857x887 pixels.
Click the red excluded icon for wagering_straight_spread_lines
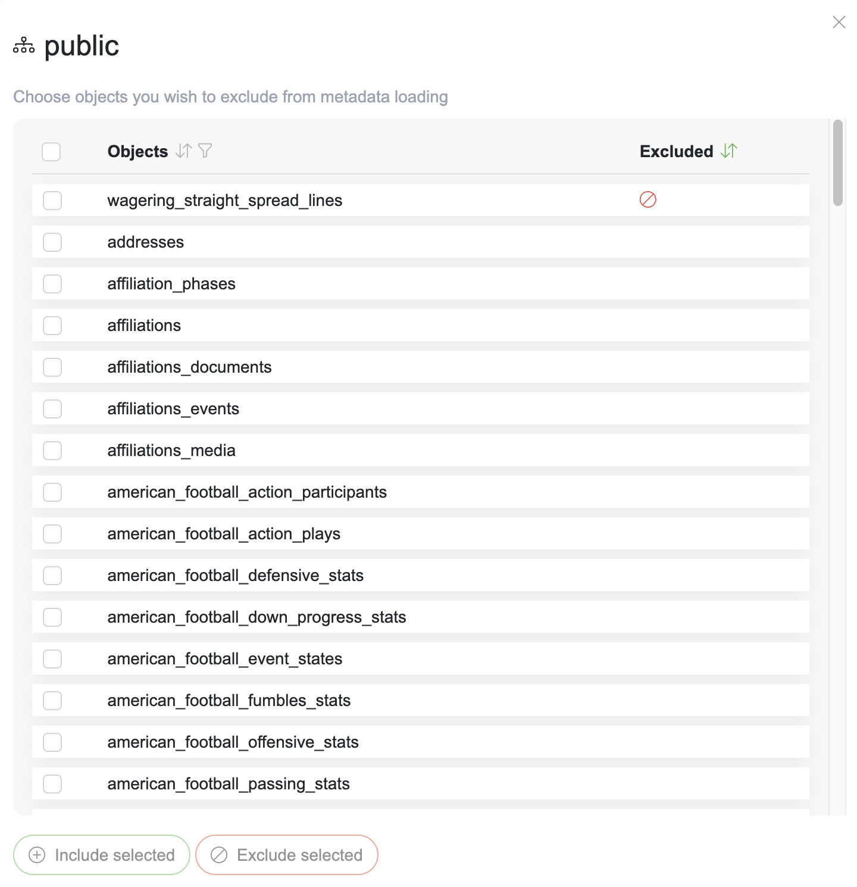648,200
